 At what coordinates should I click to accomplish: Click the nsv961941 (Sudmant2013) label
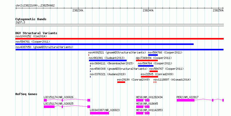pyautogui.click(x=107, y=58)
